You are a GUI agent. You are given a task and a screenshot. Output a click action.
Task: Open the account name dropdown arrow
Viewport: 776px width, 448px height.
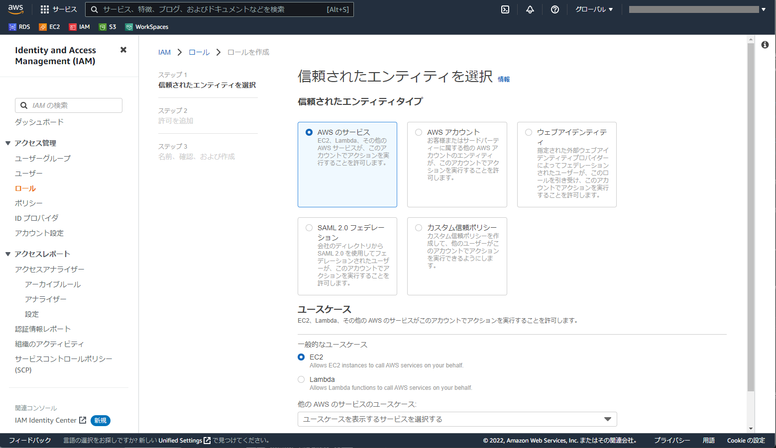pos(764,9)
